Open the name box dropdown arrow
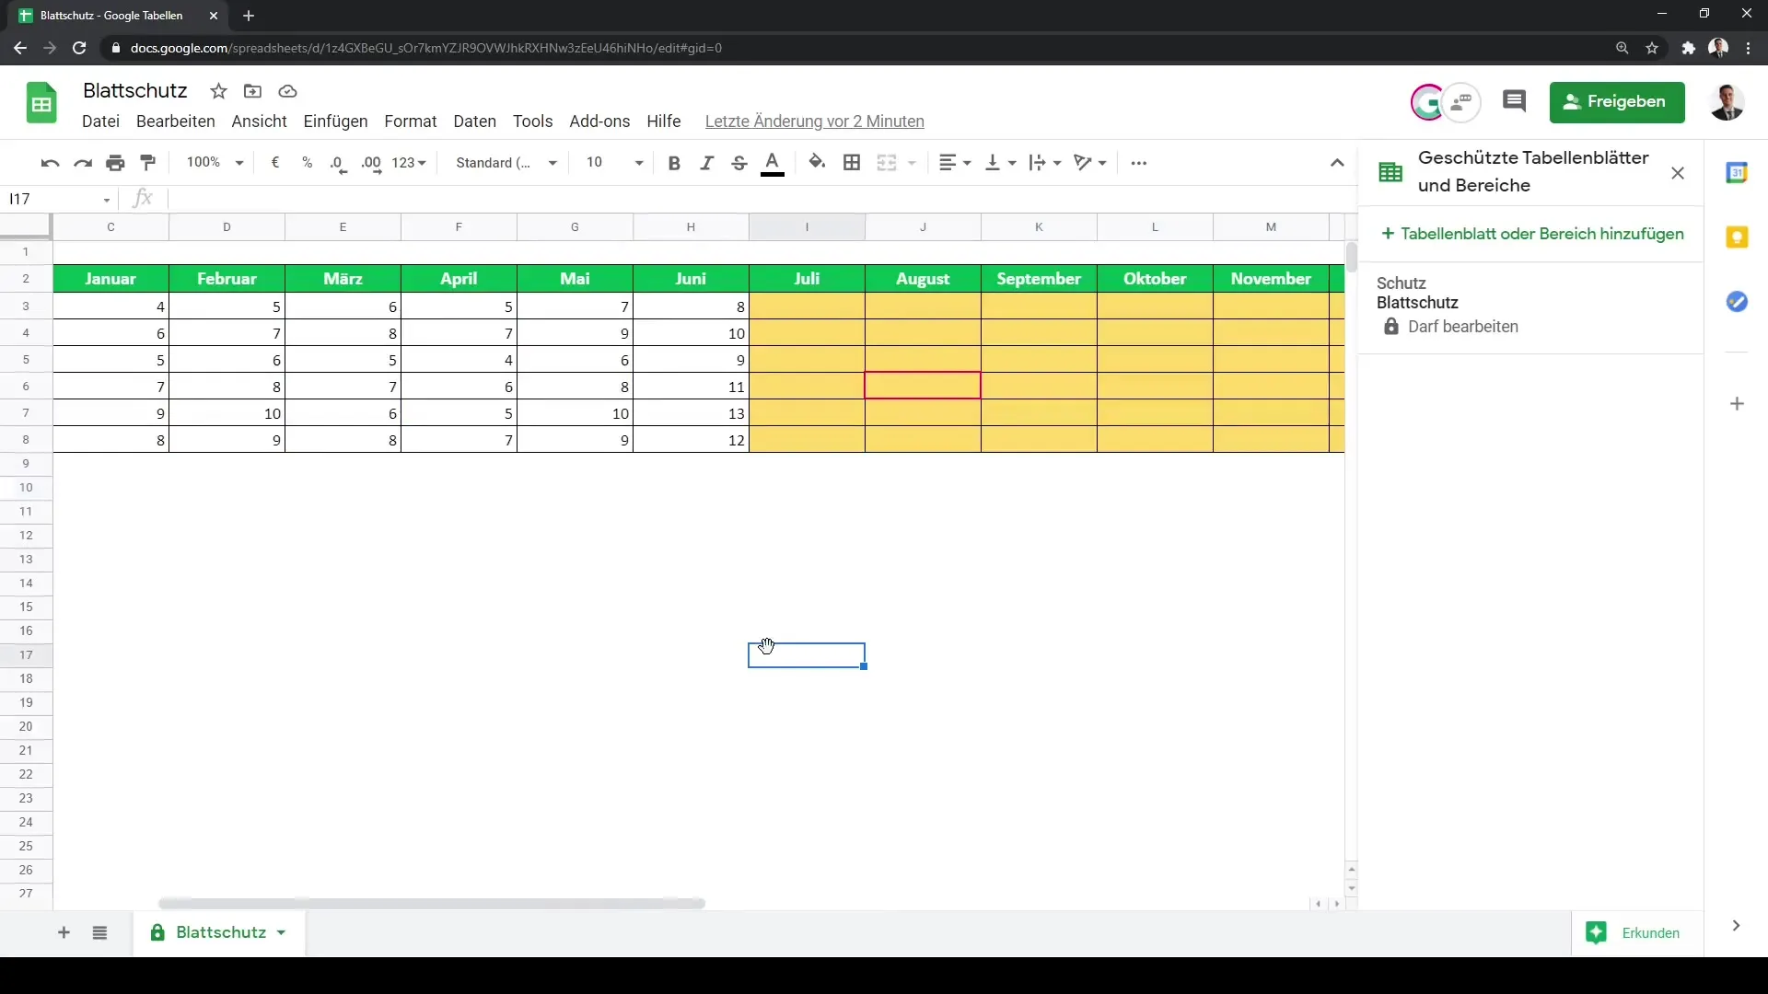 [107, 200]
